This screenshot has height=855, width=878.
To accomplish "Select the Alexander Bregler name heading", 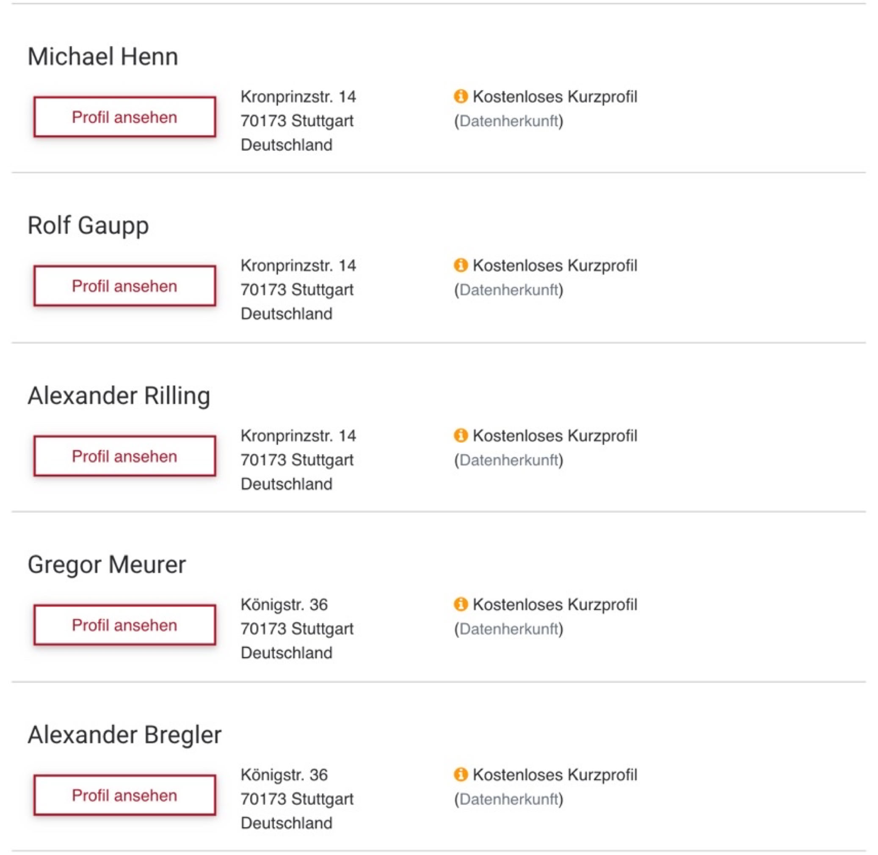I will tap(124, 735).
